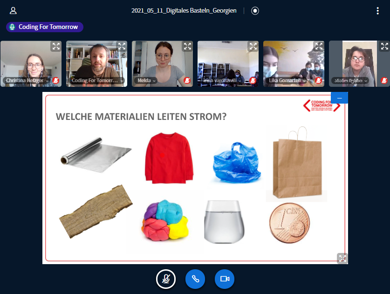Toggle the user list panel icon
The height and width of the screenshot is (294, 390).
[x=13, y=11]
